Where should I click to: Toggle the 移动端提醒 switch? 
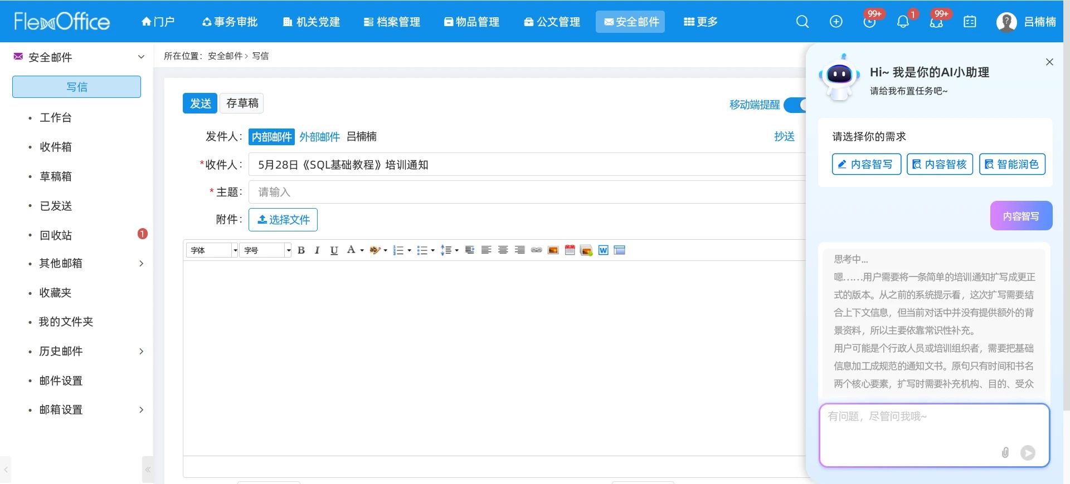[795, 105]
